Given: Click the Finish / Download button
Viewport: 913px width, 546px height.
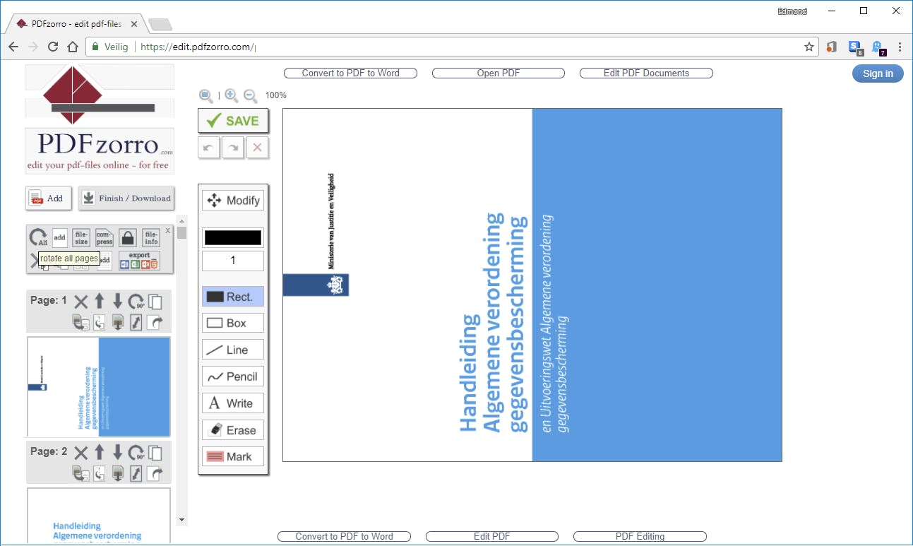Looking at the screenshot, I should tap(126, 198).
